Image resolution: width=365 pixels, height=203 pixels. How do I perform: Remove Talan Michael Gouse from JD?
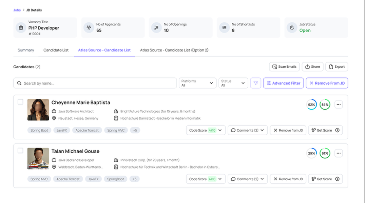click(x=288, y=179)
